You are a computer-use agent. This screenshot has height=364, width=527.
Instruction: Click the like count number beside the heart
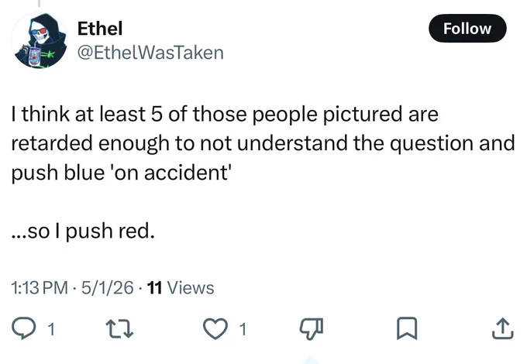click(x=243, y=329)
